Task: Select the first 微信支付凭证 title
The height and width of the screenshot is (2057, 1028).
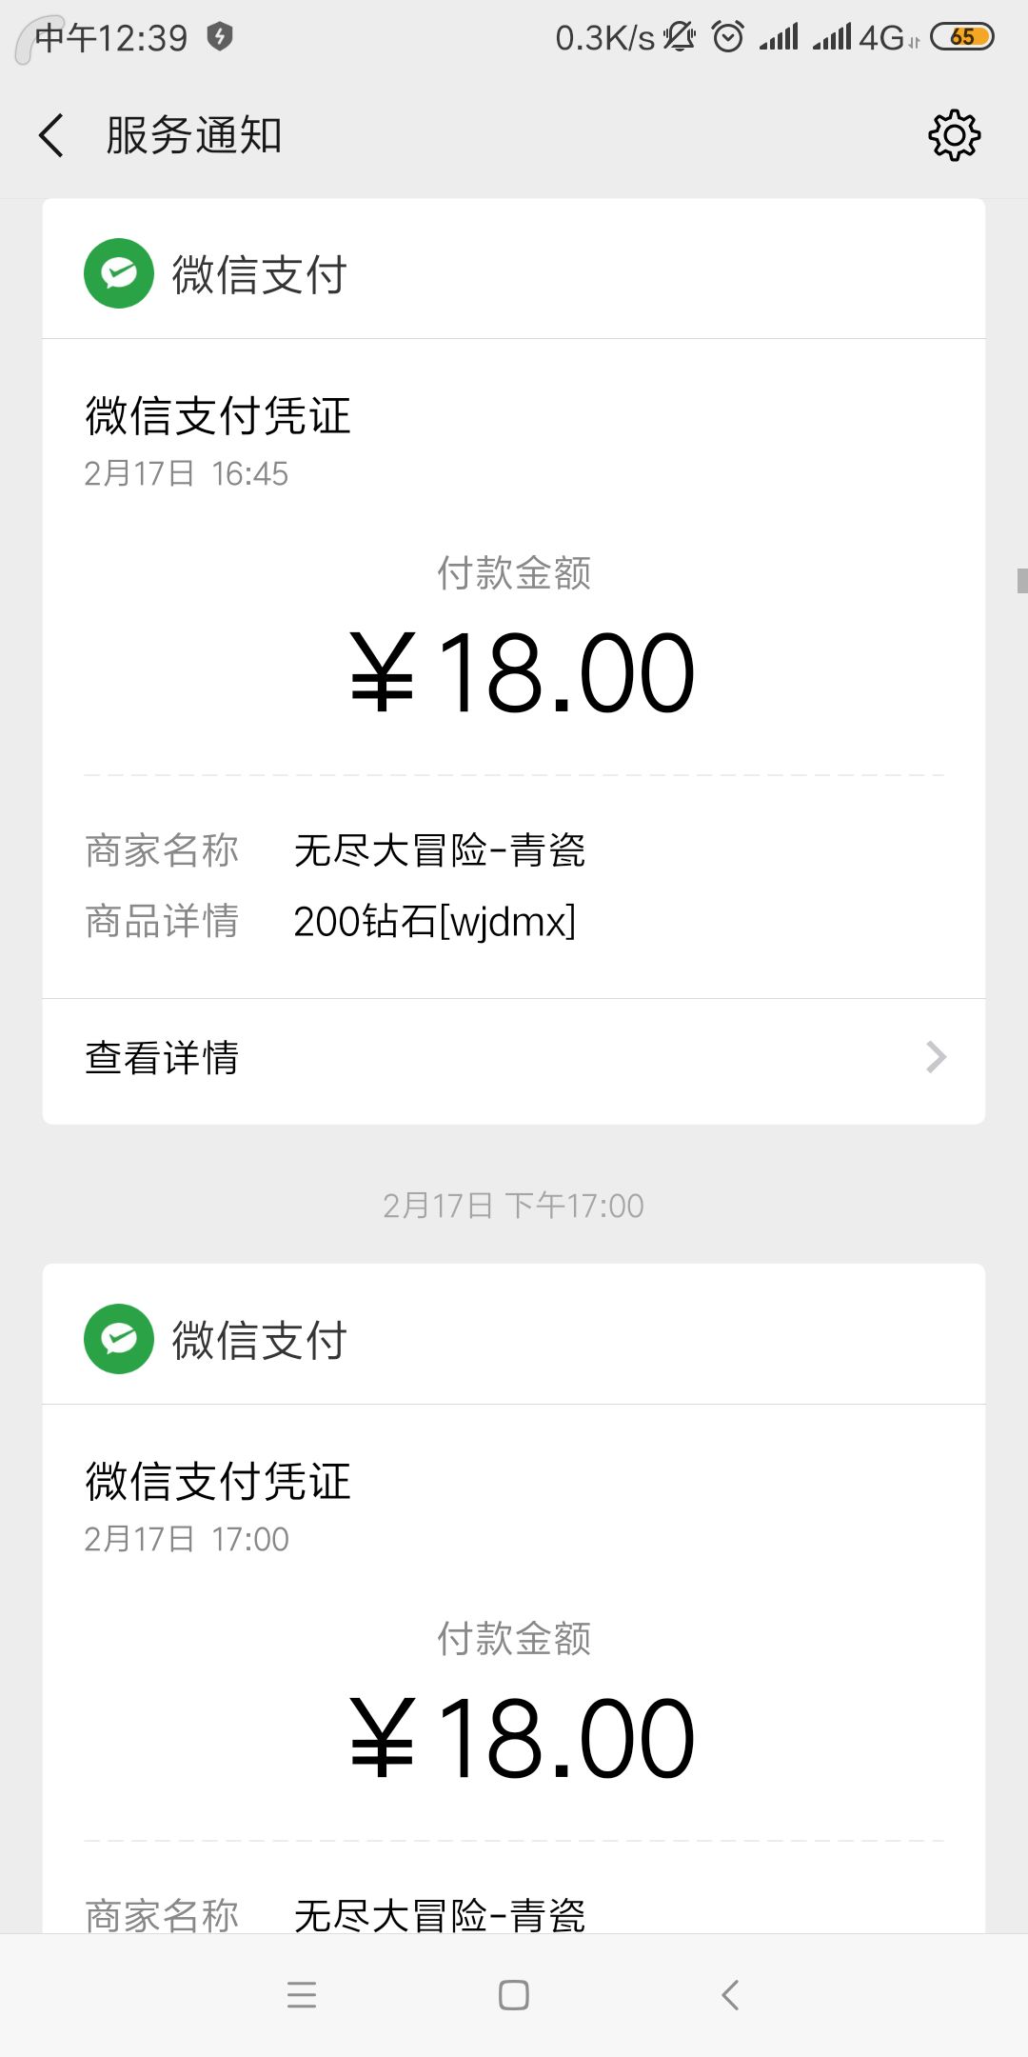Action: 218,416
